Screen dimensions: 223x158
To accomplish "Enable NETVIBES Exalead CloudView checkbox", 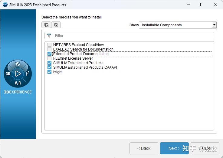I will [x=50, y=45].
